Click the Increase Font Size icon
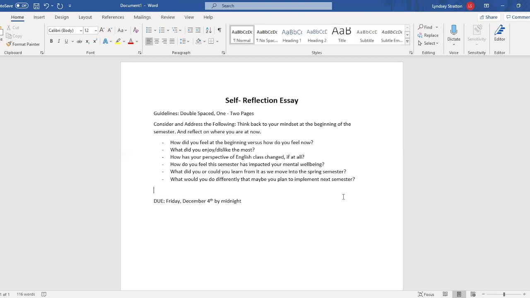The width and height of the screenshot is (530, 298). coord(102,30)
